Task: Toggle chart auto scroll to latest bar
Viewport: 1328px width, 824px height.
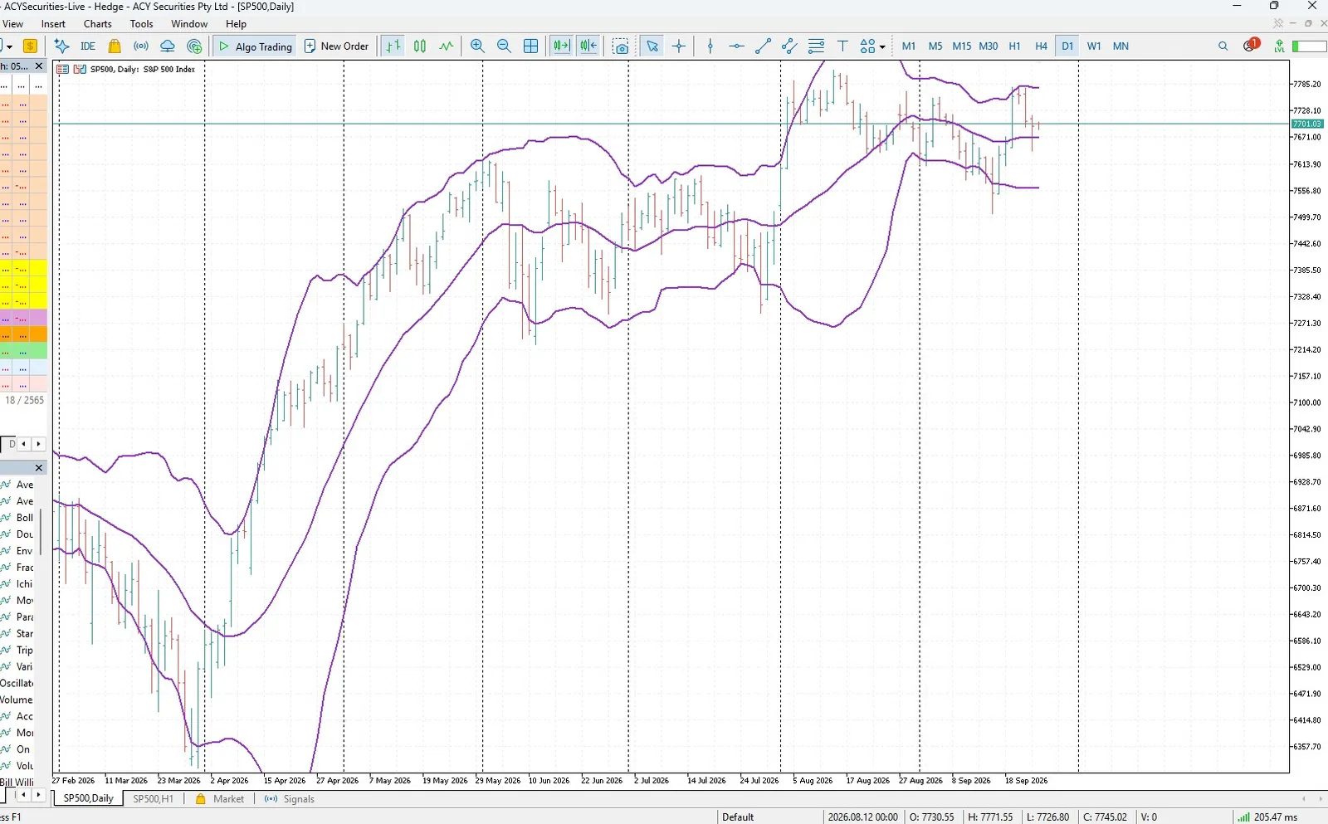Action: [562, 46]
